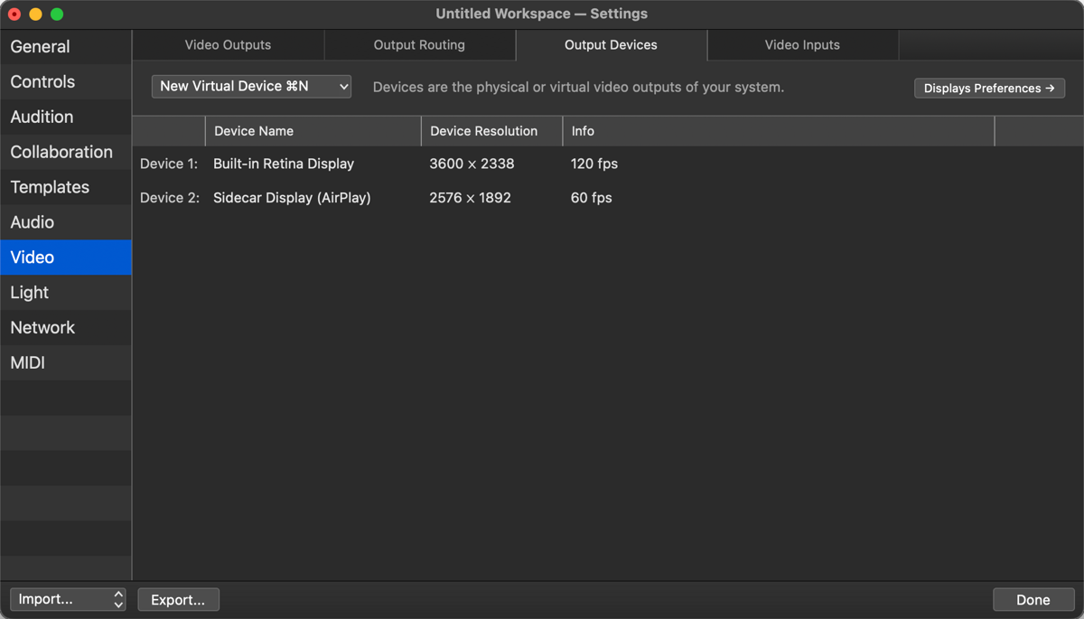Select the Device 1: row label

pos(169,164)
